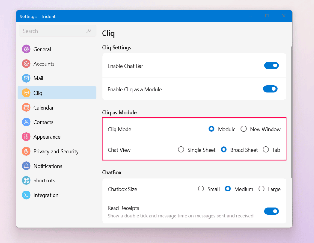Open the Contacts person icon
The height and width of the screenshot is (243, 314).
pos(26,122)
